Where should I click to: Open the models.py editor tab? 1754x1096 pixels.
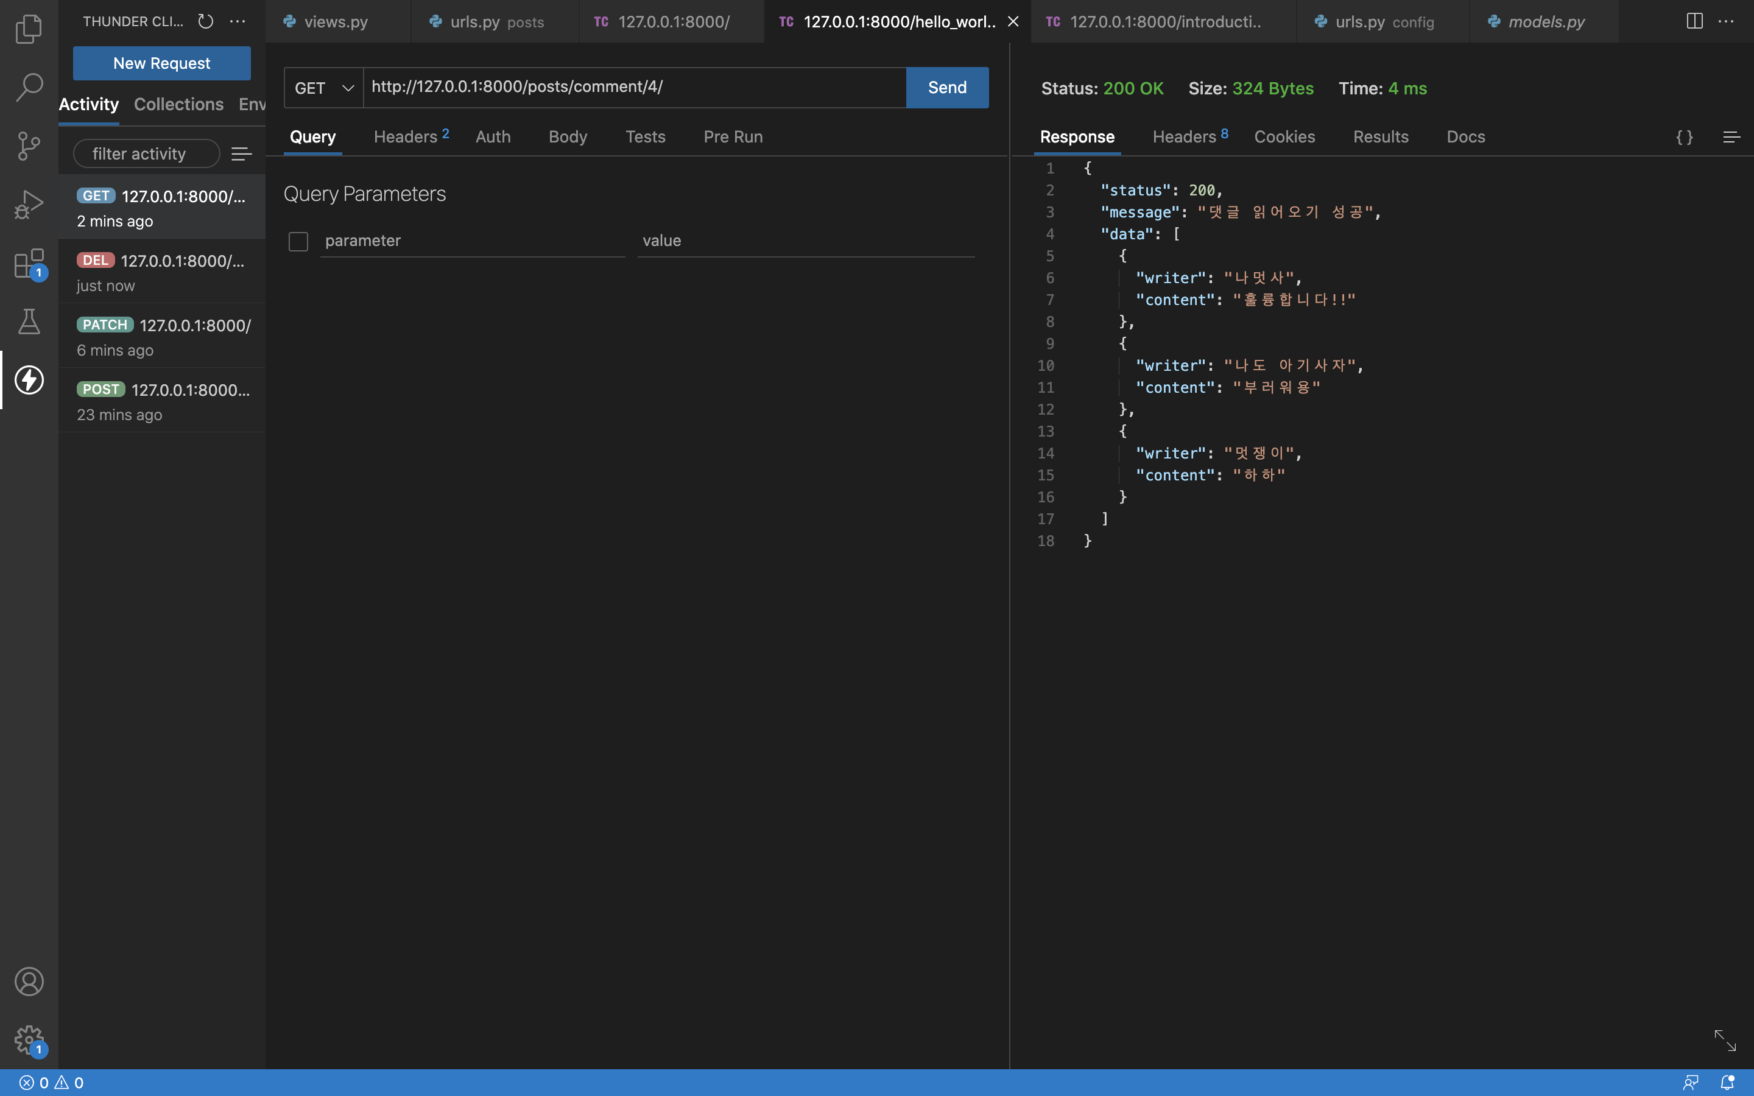tap(1544, 22)
